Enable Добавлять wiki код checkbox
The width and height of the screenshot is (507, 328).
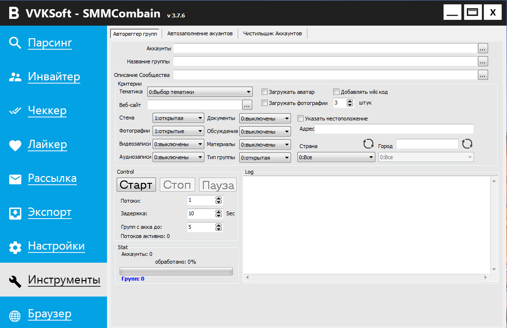click(x=336, y=92)
